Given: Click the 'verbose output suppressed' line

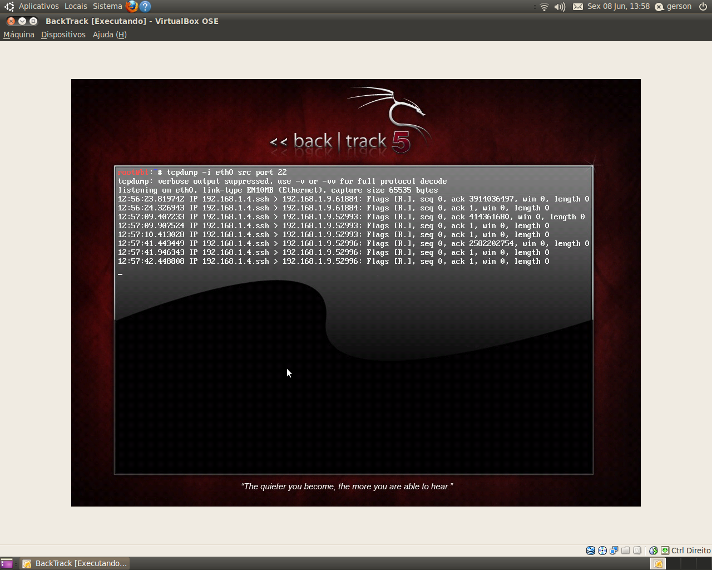Looking at the screenshot, I should (283, 181).
